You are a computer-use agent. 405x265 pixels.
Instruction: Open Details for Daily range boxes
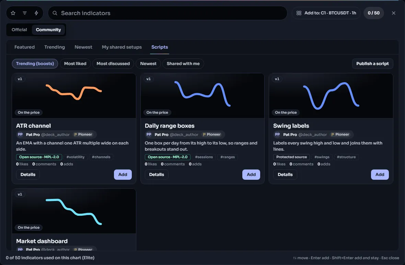coord(157,175)
